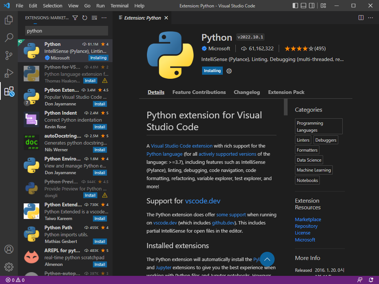Image resolution: width=379 pixels, height=284 pixels.
Task: Open the License resource link
Action: pyautogui.click(x=302, y=233)
